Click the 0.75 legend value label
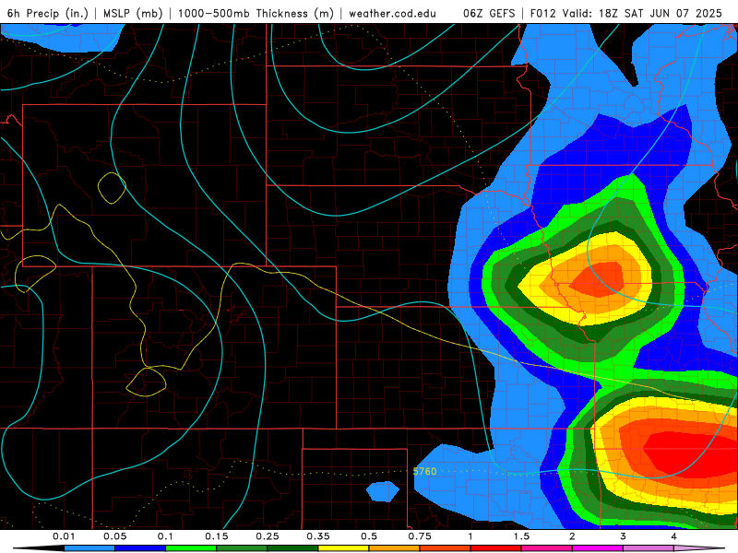Image resolution: width=738 pixels, height=553 pixels. [x=420, y=536]
